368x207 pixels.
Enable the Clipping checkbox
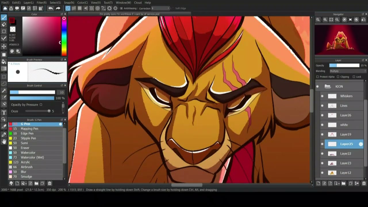[x=338, y=77]
